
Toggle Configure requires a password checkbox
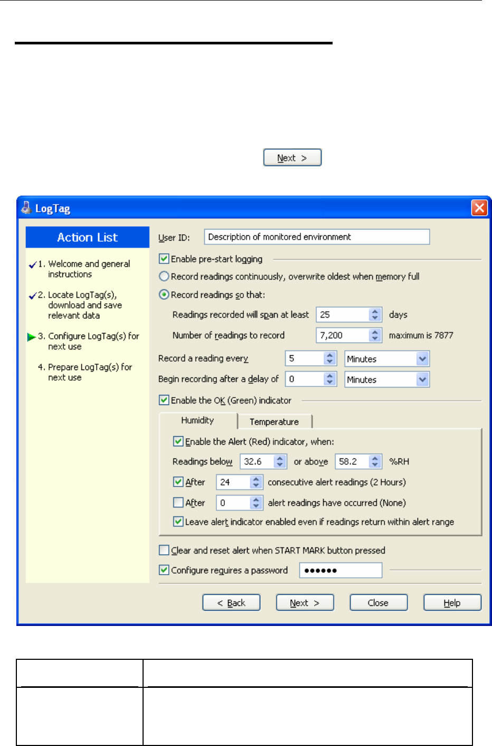(x=164, y=570)
